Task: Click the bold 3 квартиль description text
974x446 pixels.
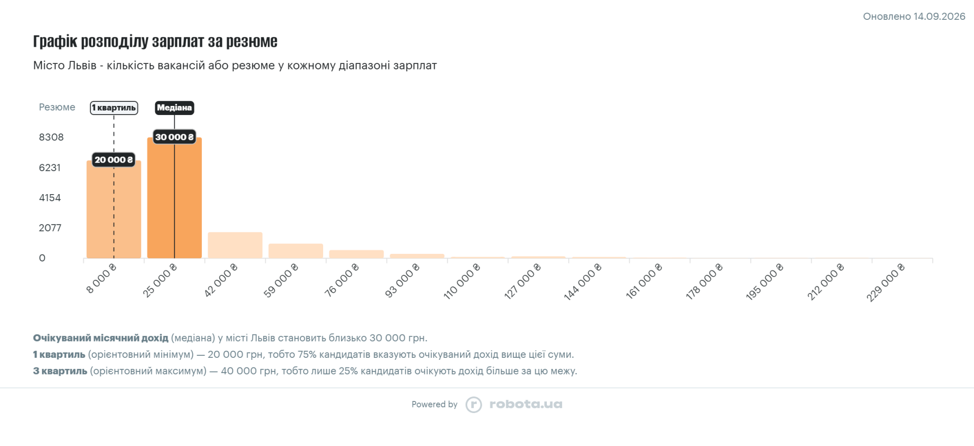Action: click(x=60, y=371)
